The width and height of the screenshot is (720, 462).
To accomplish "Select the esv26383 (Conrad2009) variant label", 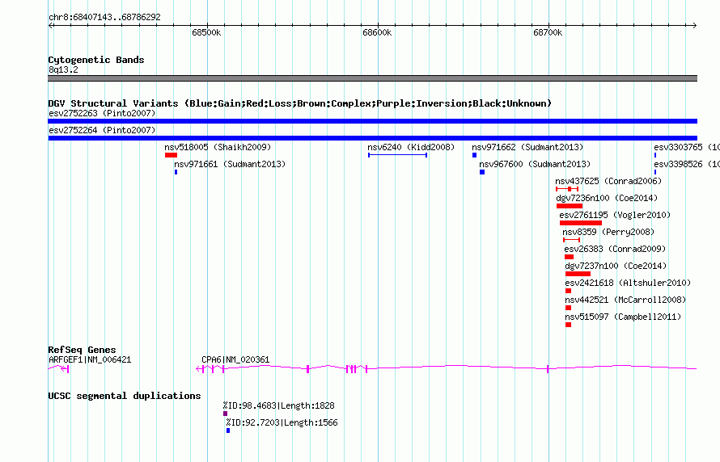I will pyautogui.click(x=615, y=249).
